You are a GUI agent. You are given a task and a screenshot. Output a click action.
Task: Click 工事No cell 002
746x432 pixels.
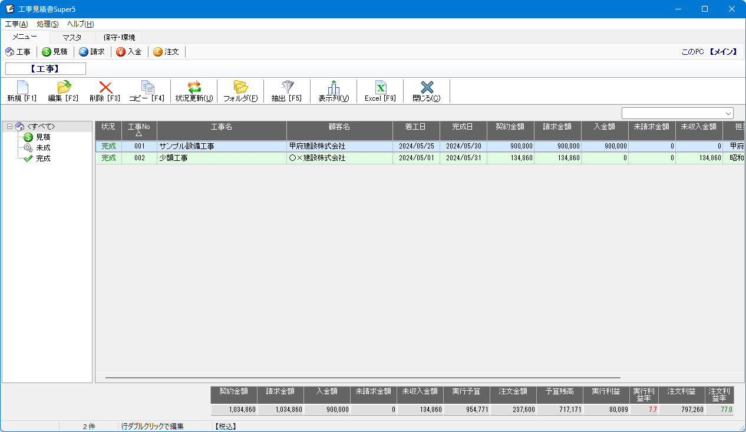(x=139, y=158)
